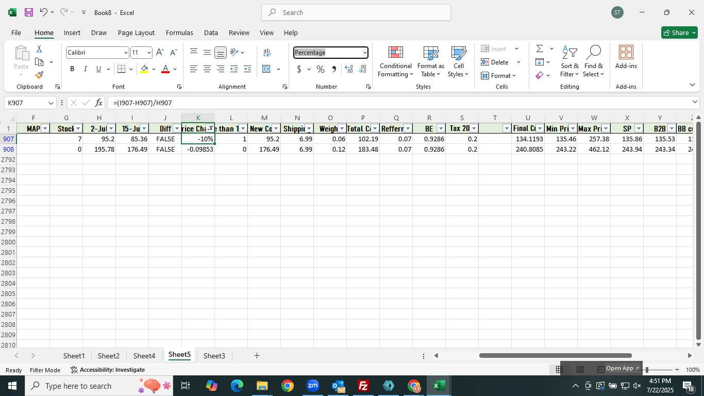The image size is (704, 396).
Task: Increase Decimal places
Action: tap(349, 69)
